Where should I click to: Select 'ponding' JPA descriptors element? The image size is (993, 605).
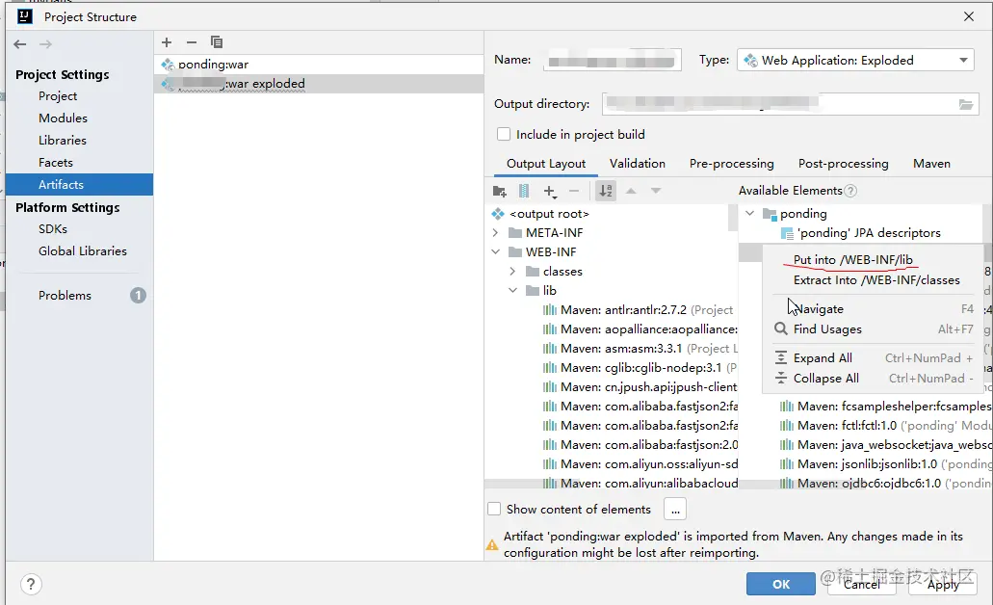(861, 233)
